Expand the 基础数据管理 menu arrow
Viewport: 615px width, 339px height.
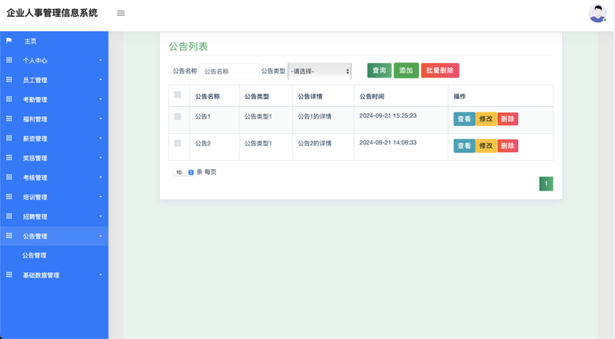pyautogui.click(x=101, y=275)
